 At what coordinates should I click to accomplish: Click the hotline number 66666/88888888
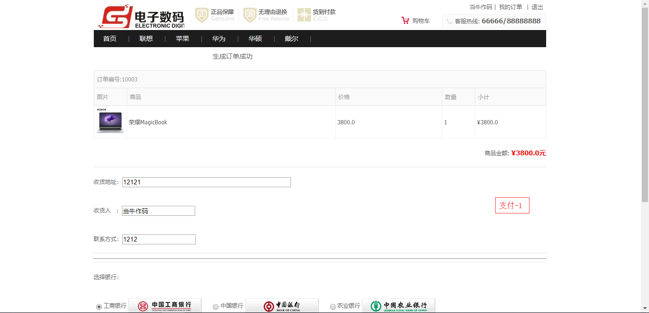[x=511, y=21]
